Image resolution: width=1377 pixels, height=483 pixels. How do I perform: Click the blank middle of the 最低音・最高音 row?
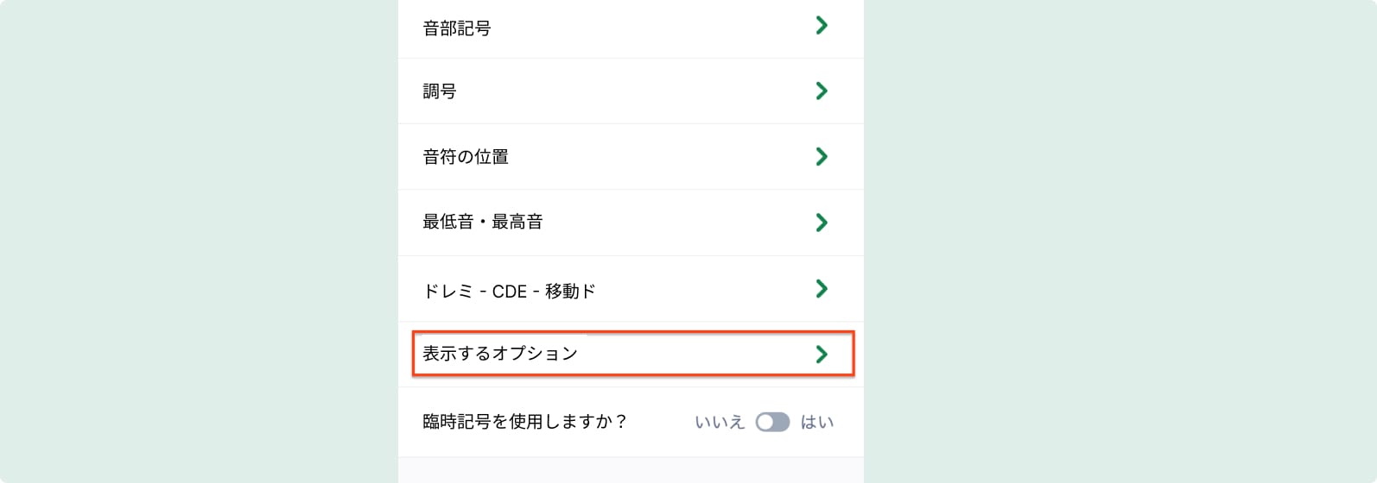[x=674, y=223]
